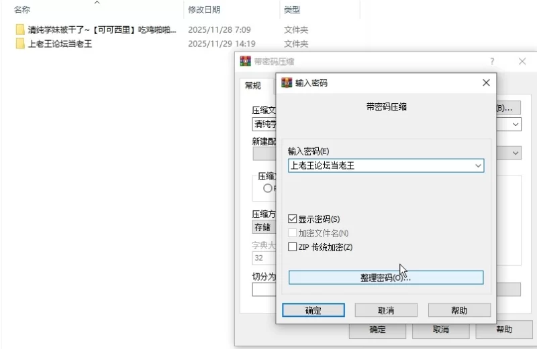The height and width of the screenshot is (349, 537).
Task: Click 帮助 in background 带密码压缩 window
Action: (x=504, y=330)
